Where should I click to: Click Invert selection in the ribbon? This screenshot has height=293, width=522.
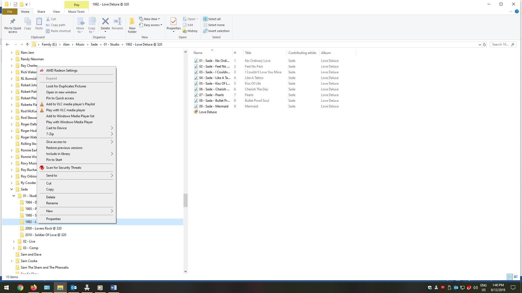(x=216, y=31)
